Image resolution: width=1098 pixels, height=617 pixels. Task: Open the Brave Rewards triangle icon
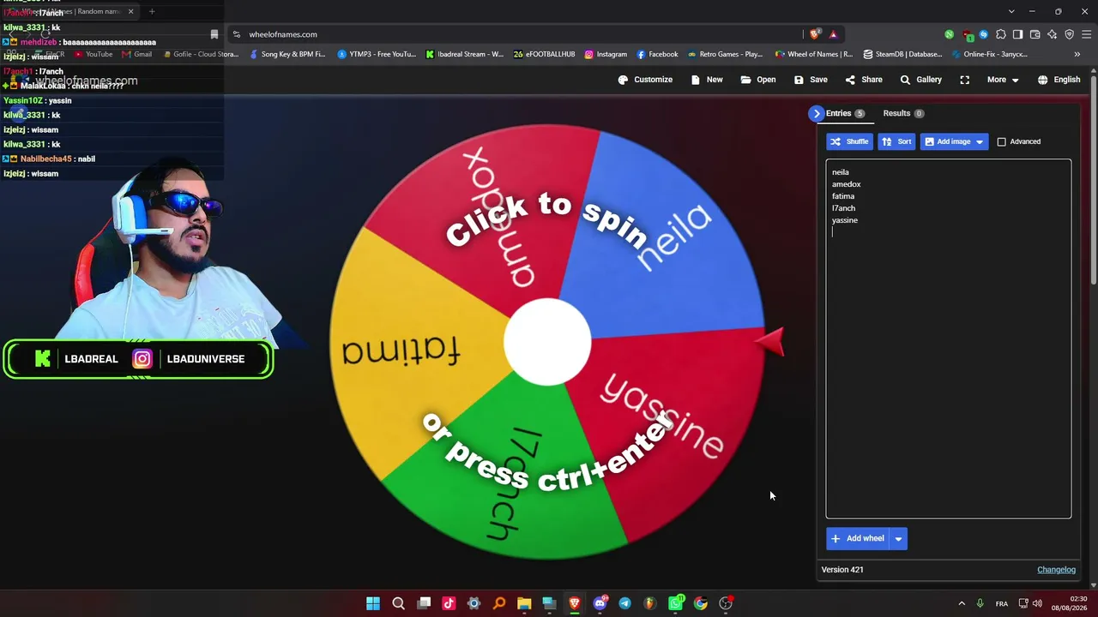click(x=833, y=34)
